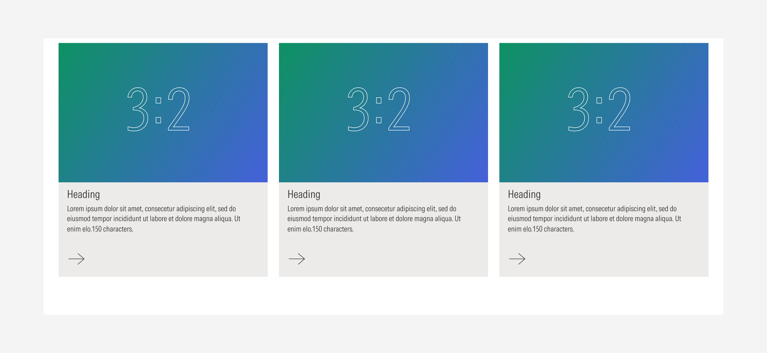Click the empty white area below the cards
The image size is (767, 353).
point(383,296)
